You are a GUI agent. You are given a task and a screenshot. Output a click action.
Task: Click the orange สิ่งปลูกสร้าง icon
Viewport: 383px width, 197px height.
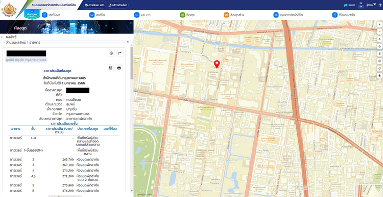click(x=226, y=15)
